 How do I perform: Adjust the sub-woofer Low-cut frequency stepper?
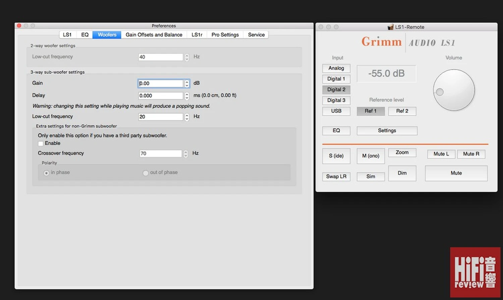tap(187, 117)
